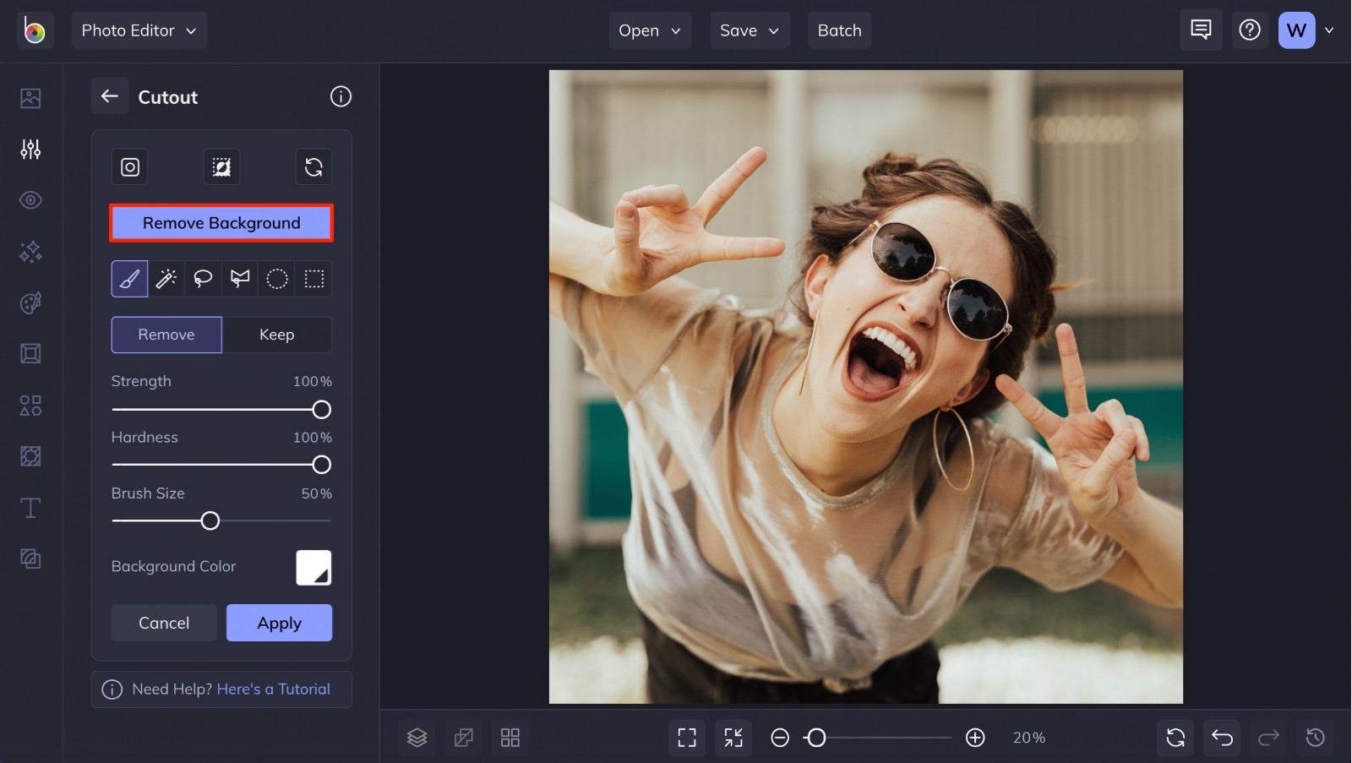Select the Magic Wand selection tool
The image size is (1352, 763).
[x=166, y=278]
